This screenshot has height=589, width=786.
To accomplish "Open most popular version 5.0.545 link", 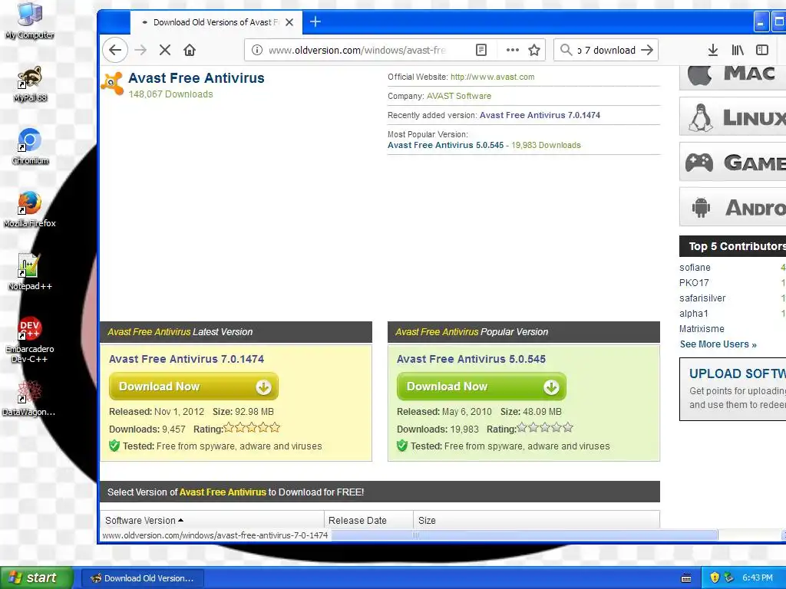I will click(446, 145).
